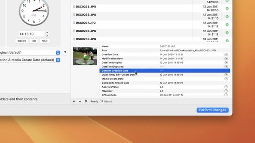Viewport: 255px width, 143px height.
Task: Click the Name row label in metadata
Action: click(105, 46)
